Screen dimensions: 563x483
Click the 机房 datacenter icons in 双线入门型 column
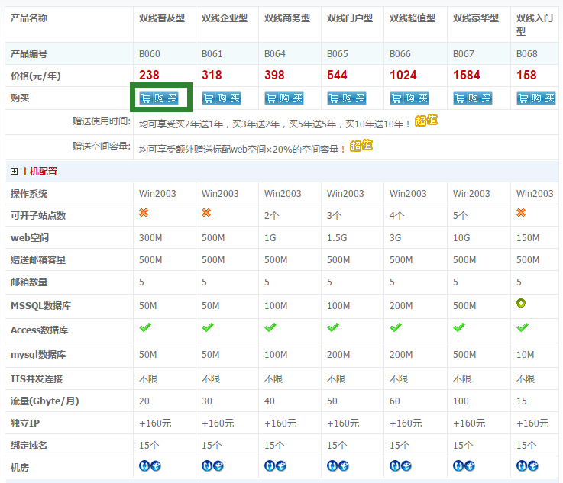point(527,465)
